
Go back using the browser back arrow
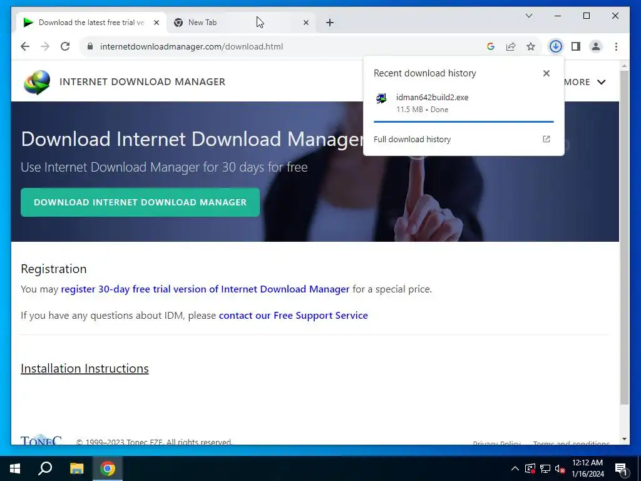(25, 46)
